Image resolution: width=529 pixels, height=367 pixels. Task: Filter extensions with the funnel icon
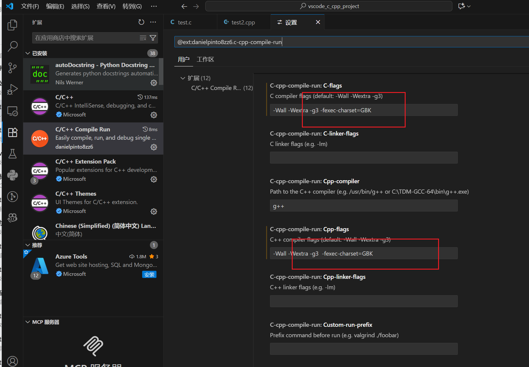click(153, 38)
